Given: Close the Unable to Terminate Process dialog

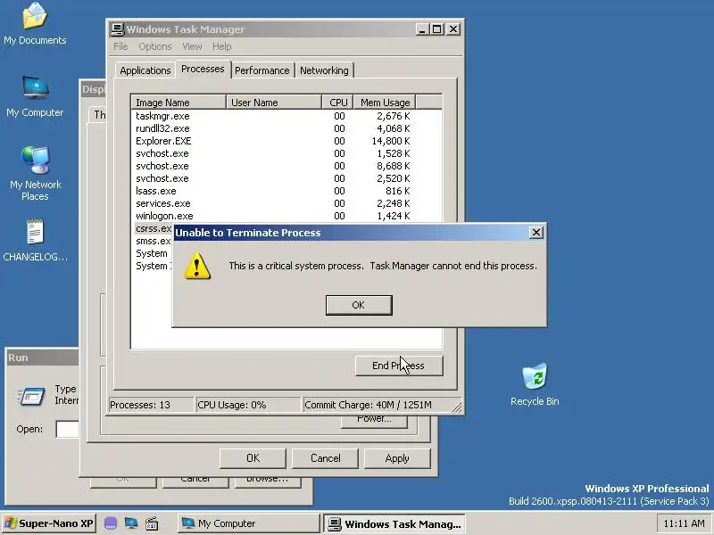Looking at the screenshot, I should pyautogui.click(x=536, y=233).
